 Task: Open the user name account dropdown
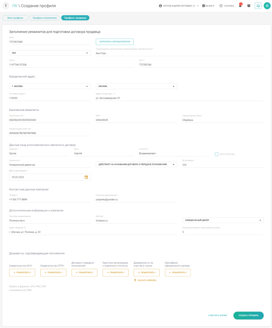coord(179,6)
